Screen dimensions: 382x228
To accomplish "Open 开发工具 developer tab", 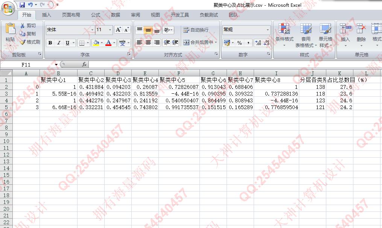I will click(180, 15).
